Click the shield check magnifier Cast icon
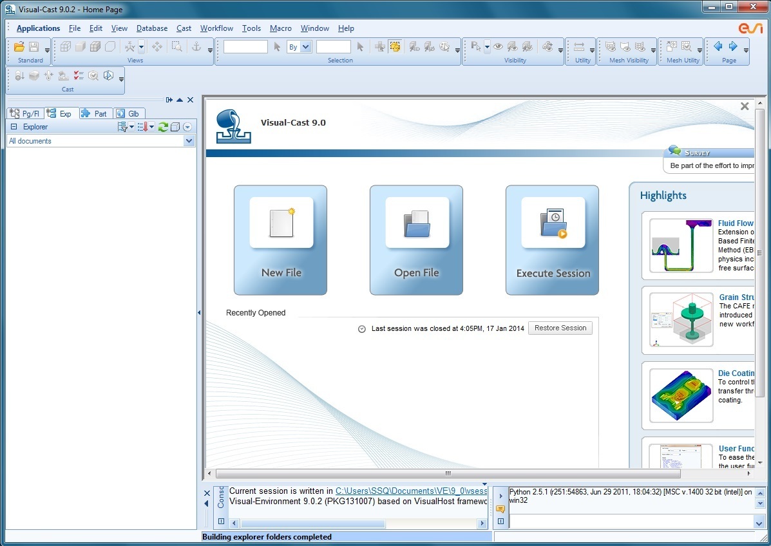The image size is (771, 546). (93, 76)
